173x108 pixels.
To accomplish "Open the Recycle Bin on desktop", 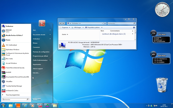I will [x=162, y=85].
